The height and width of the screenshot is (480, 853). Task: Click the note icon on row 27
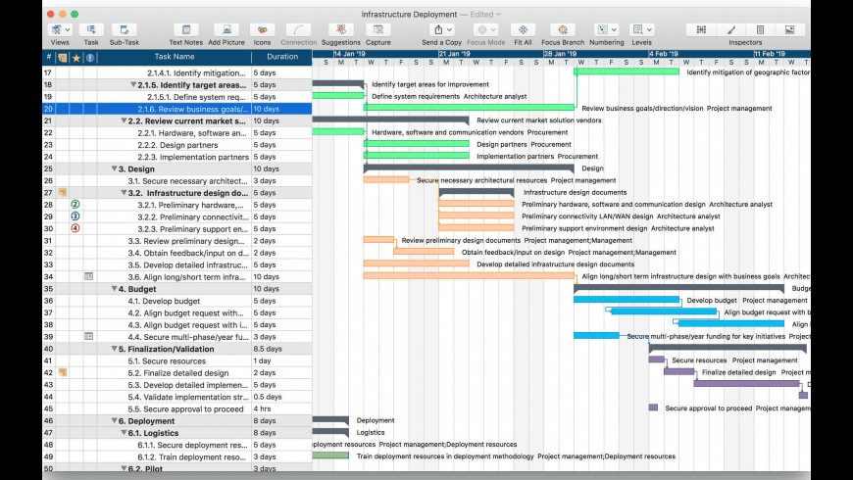pyautogui.click(x=63, y=192)
